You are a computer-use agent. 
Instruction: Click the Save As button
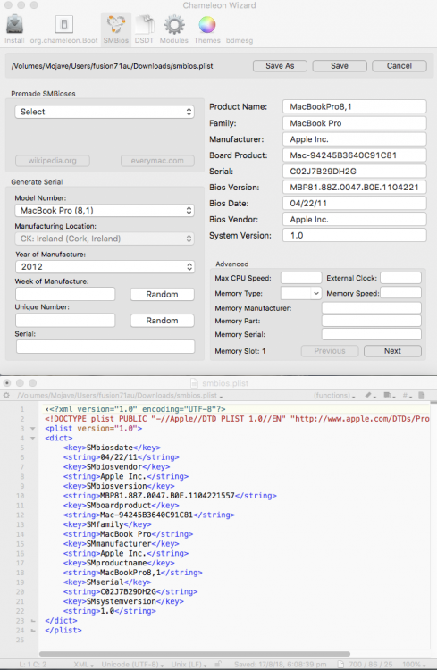(280, 66)
